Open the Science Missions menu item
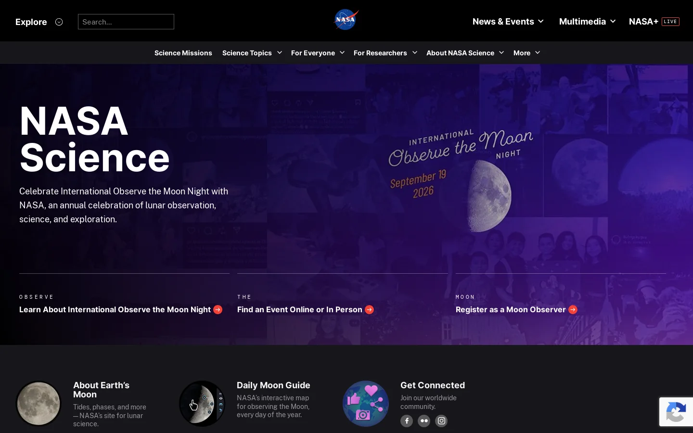693x433 pixels. 183,53
